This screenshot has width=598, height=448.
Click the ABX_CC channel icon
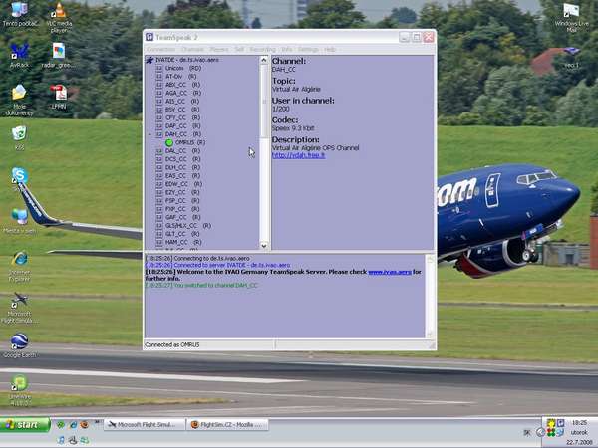[x=159, y=85]
